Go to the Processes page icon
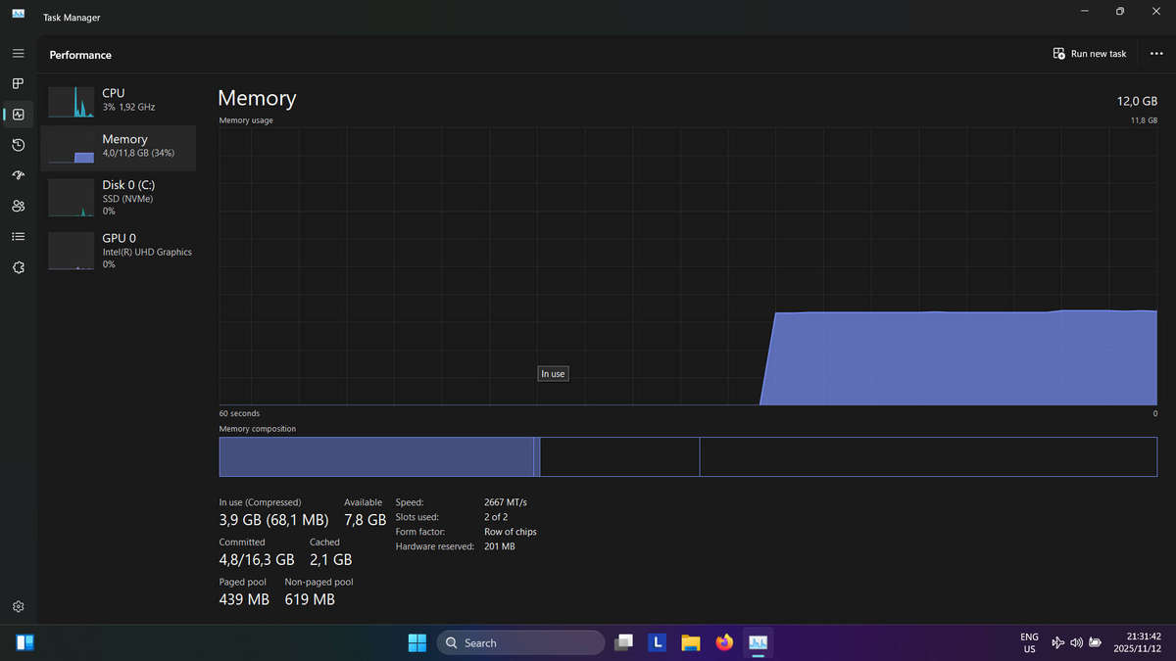 click(x=18, y=84)
